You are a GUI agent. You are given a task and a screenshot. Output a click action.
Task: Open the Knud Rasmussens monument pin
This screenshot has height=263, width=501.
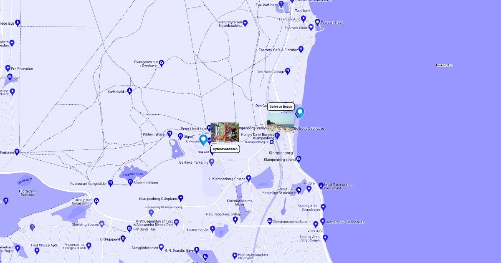[x=321, y=186]
